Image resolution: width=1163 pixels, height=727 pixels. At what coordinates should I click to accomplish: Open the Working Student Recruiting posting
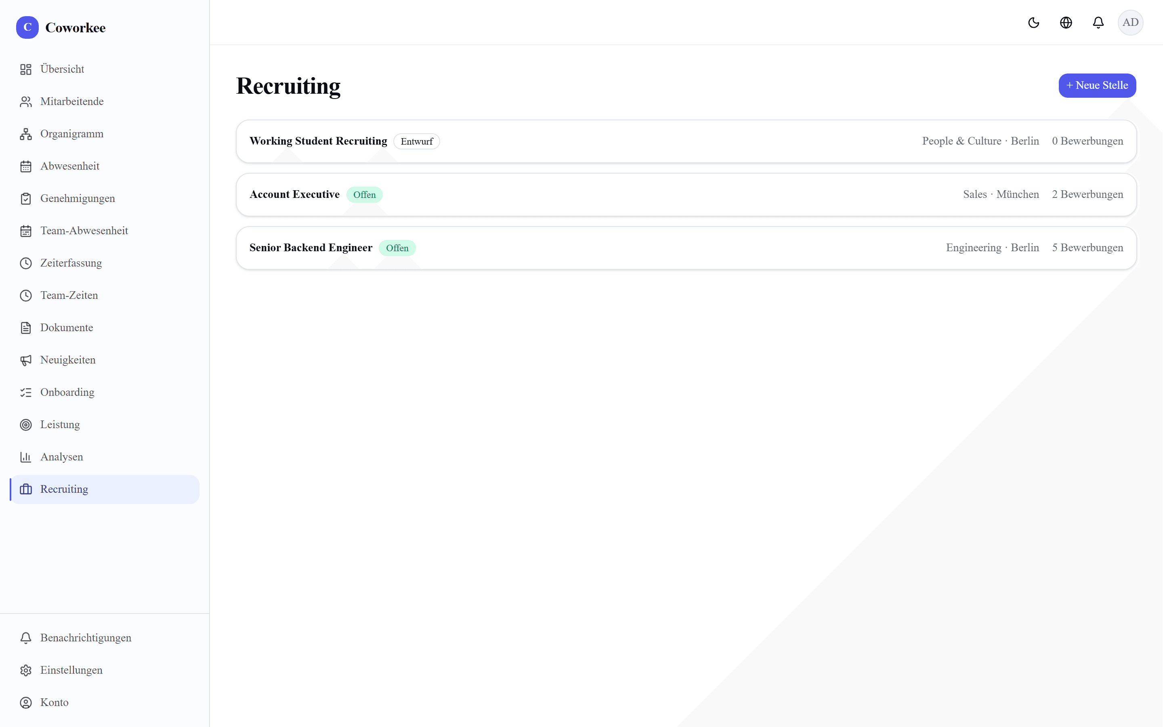(686, 141)
